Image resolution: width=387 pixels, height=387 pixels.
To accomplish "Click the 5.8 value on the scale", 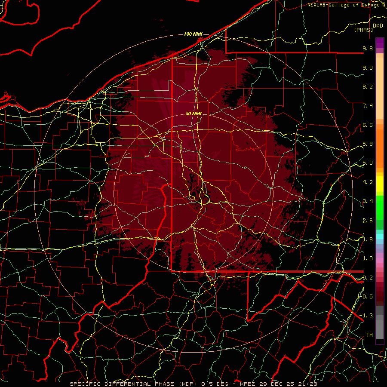I will coord(368,144).
